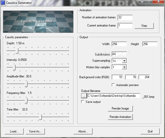The width and height of the screenshot is (165, 138).
Task: Click the Quit button
Action: pos(150,131)
